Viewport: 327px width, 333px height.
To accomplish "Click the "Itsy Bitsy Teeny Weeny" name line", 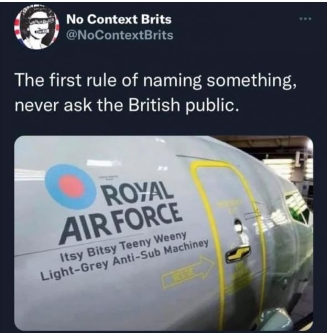I will pos(124,246).
